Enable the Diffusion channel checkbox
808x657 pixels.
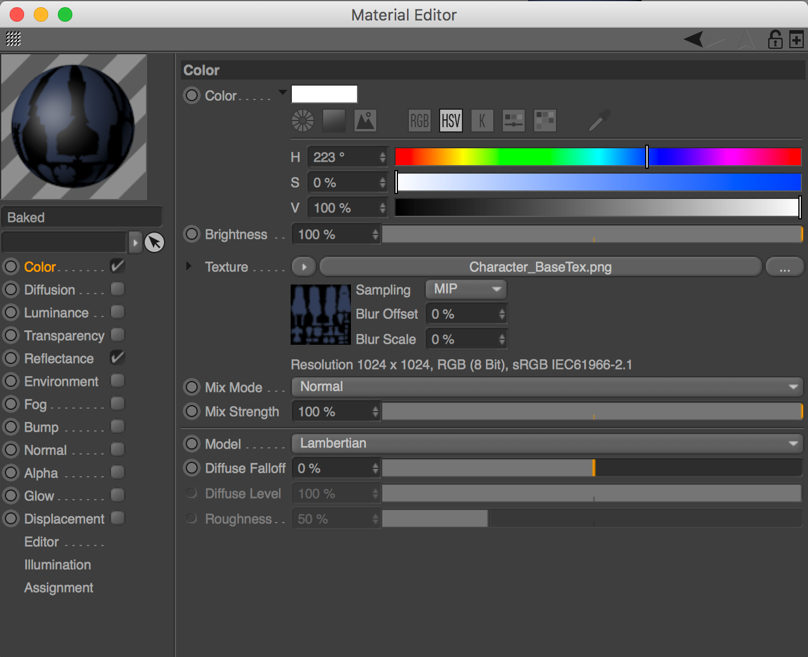pos(118,289)
